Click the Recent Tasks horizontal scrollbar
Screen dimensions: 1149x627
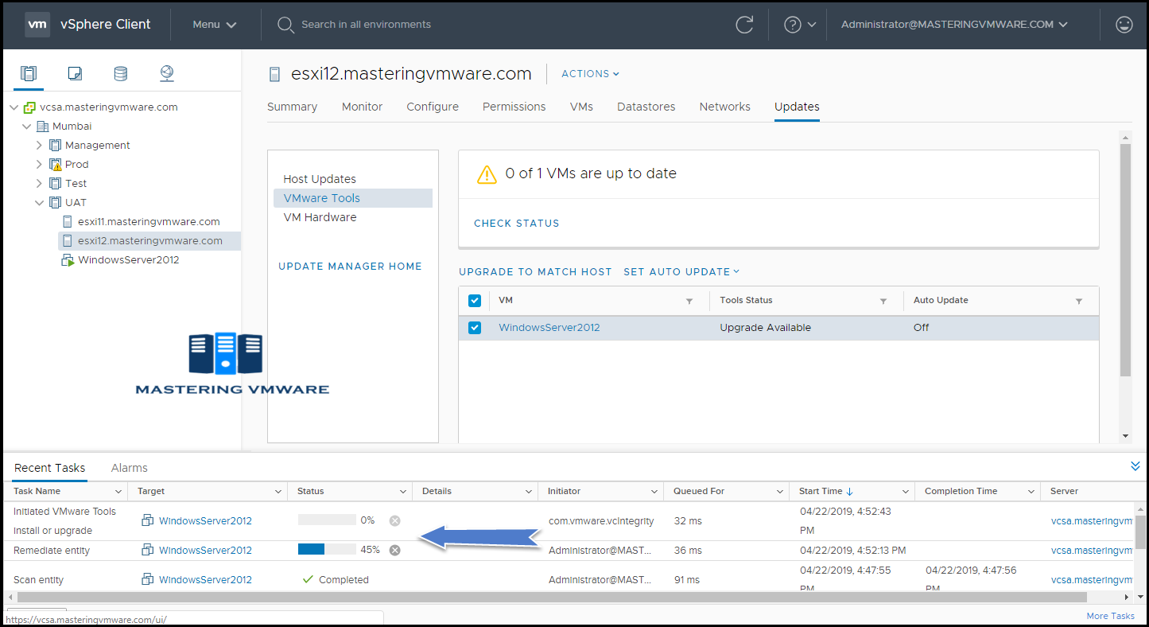(551, 597)
